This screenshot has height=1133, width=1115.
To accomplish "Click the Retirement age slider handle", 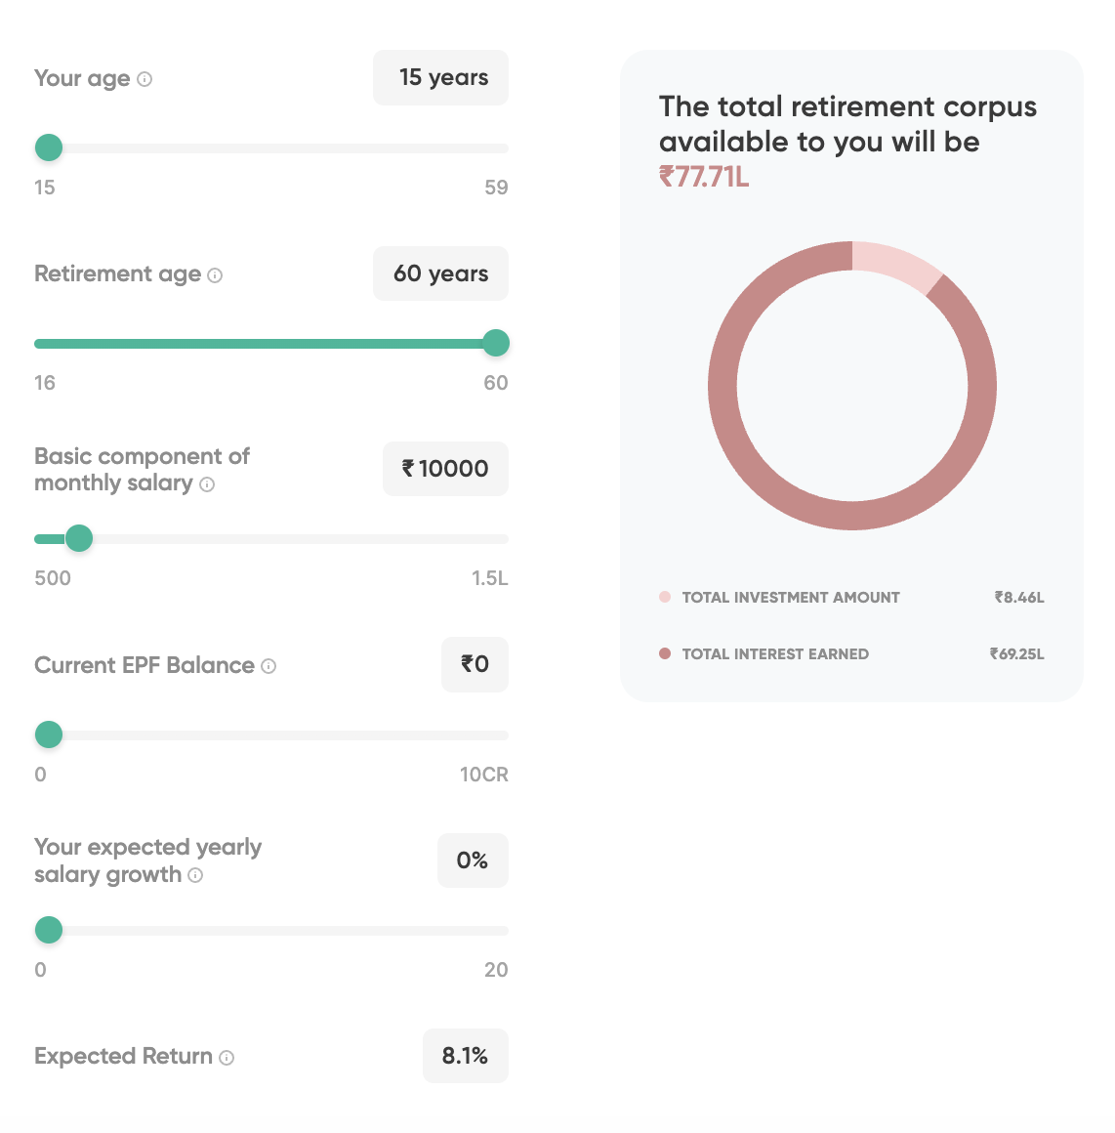I will (x=496, y=344).
